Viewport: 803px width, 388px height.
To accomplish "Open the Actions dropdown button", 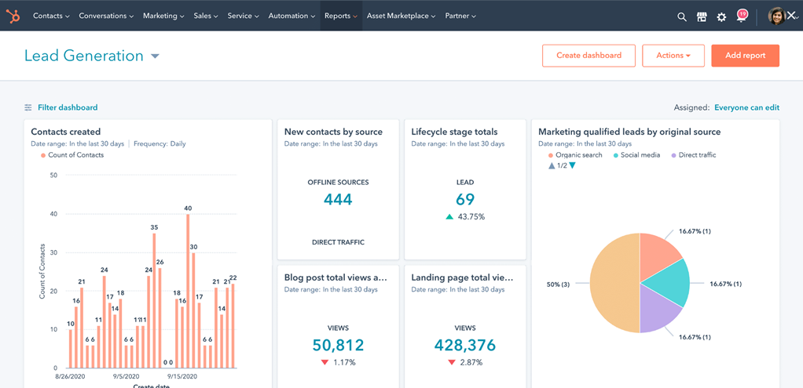I will click(673, 56).
